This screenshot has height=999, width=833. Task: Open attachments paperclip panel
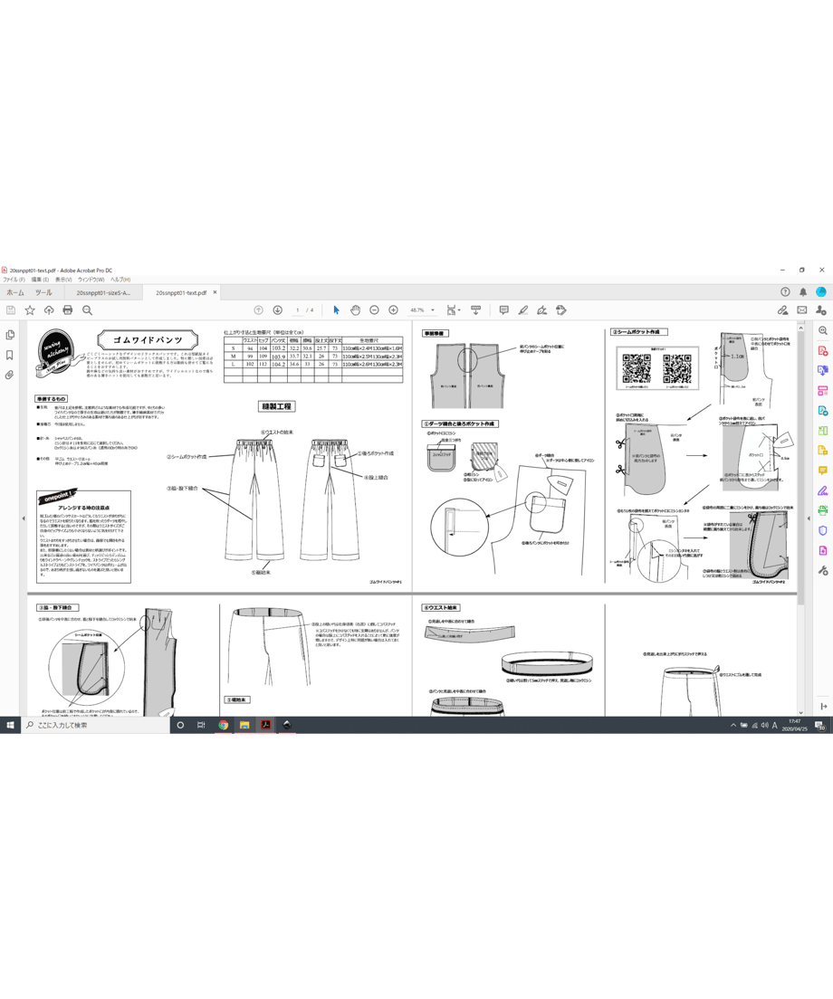click(x=10, y=376)
